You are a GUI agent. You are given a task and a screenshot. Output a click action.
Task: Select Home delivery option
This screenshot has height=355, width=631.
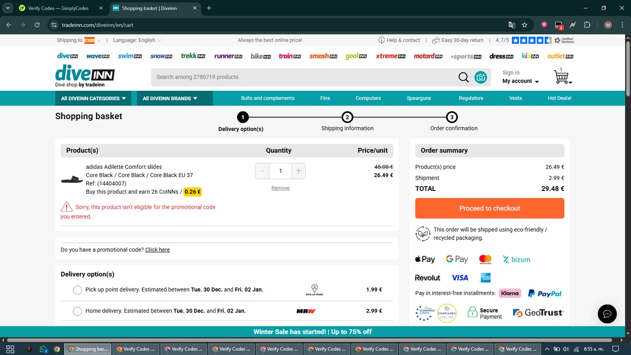[77, 311]
